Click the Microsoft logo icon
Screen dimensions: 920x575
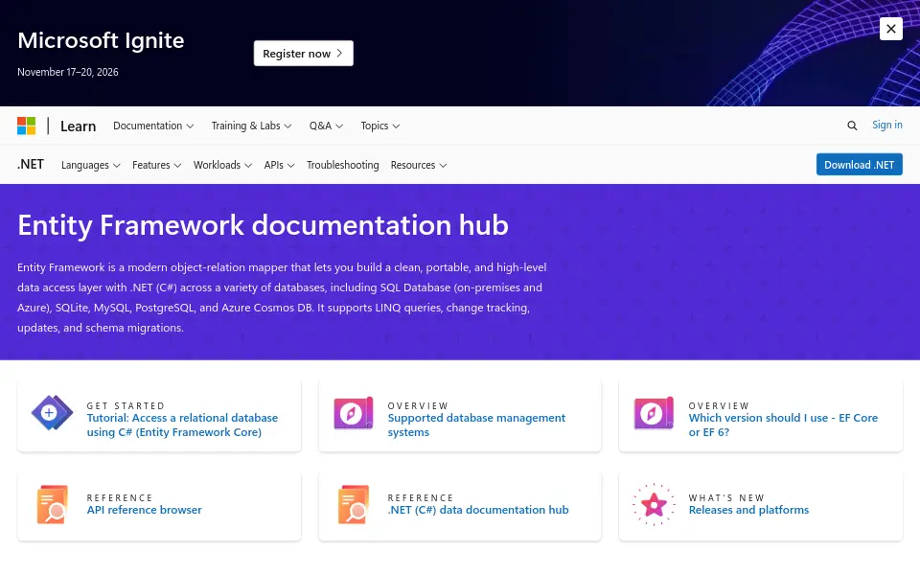point(27,126)
